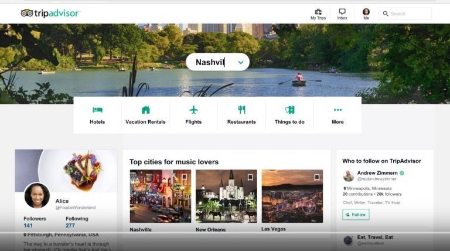Select the Restaurants fork and knife icon

point(241,110)
